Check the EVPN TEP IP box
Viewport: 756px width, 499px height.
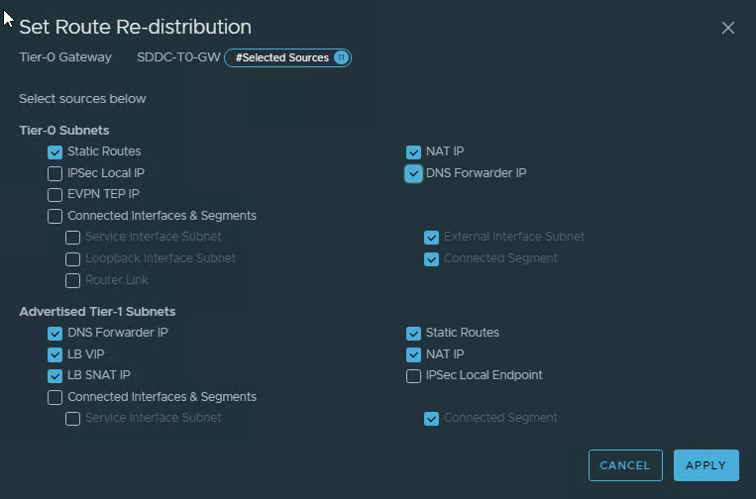tap(54, 195)
